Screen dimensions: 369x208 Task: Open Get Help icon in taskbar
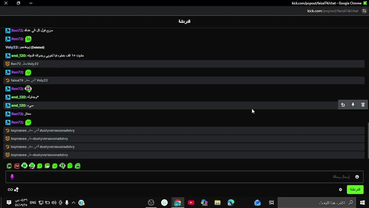point(81,203)
